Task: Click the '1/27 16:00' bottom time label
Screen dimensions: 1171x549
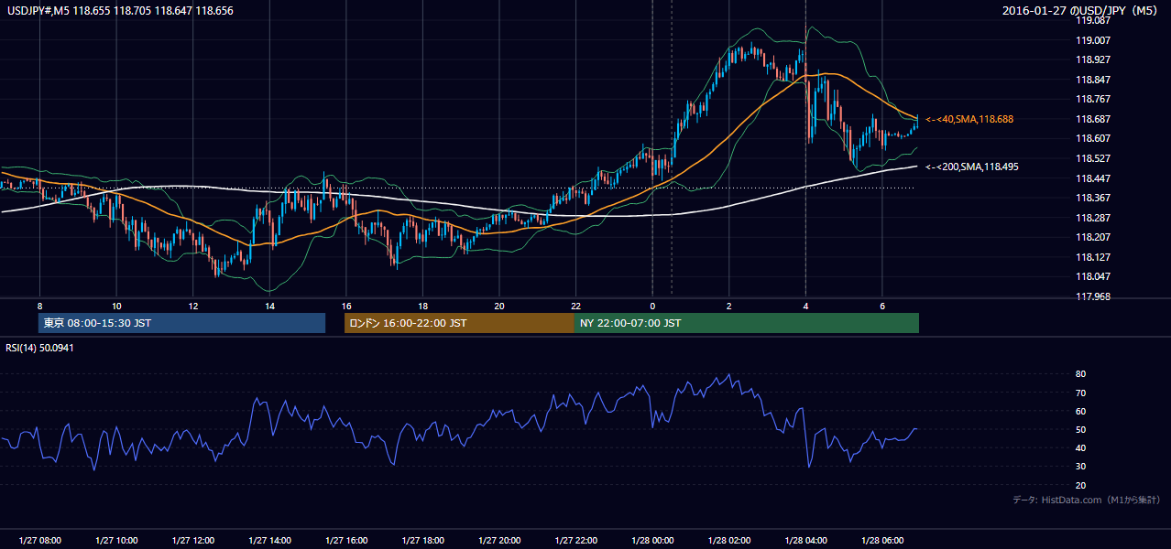Action: [345, 541]
